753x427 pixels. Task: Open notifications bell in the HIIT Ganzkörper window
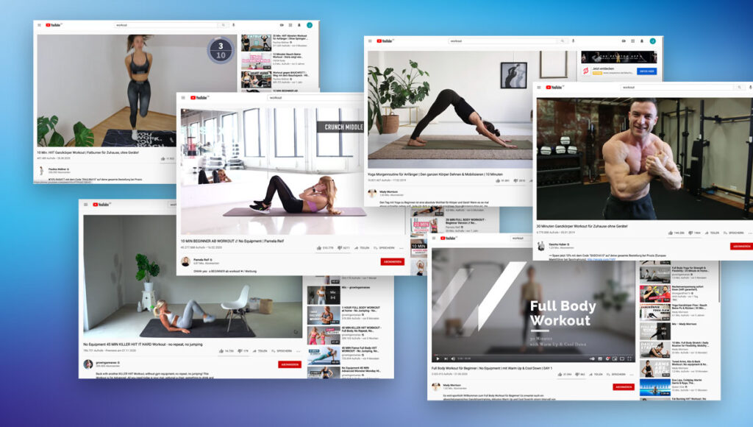coord(299,25)
